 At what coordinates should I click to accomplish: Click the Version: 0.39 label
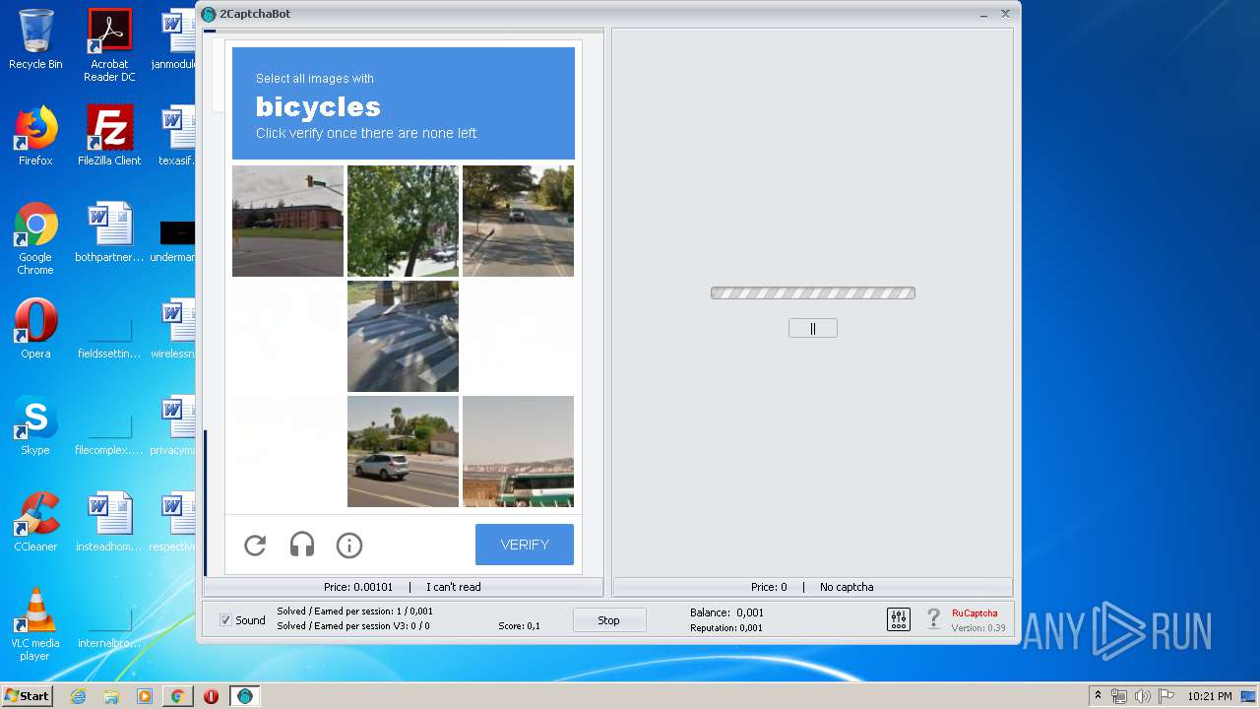(978, 628)
